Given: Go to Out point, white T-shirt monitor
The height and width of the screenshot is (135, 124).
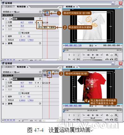Looking at the screenshot, I should 74,59.
